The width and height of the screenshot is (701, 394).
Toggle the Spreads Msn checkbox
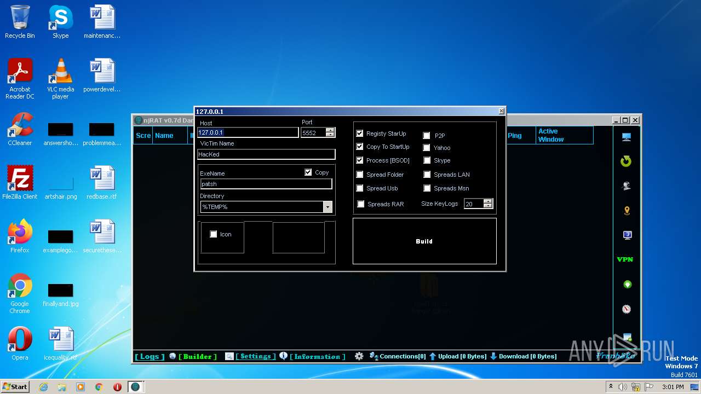pyautogui.click(x=427, y=188)
